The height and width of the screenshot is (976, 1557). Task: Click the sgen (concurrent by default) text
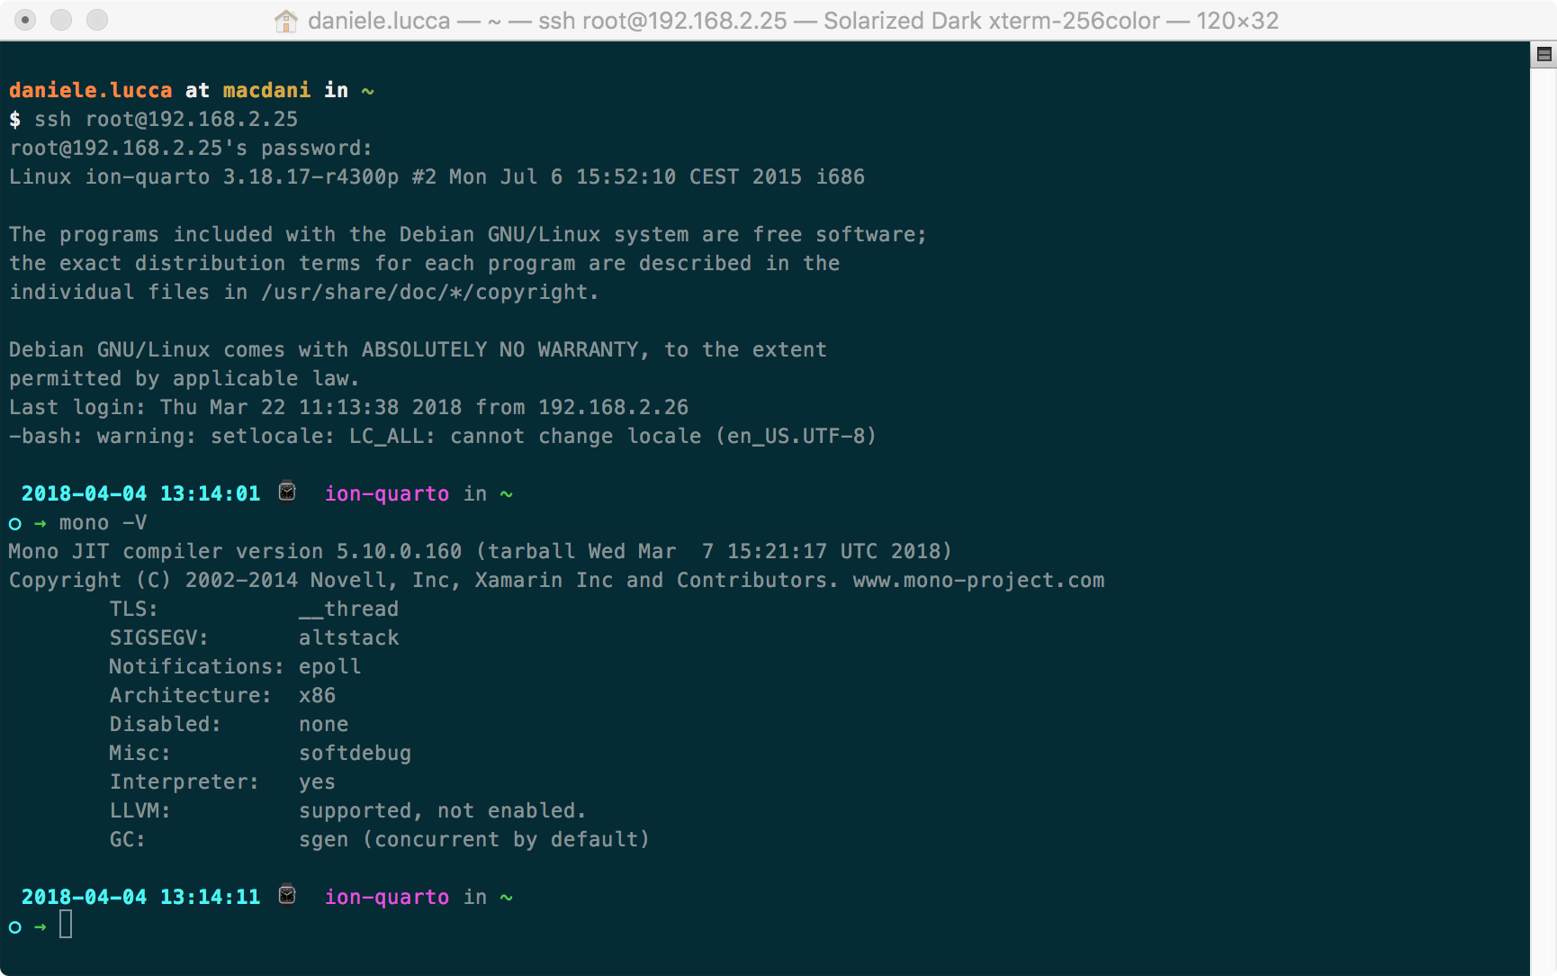[474, 839]
